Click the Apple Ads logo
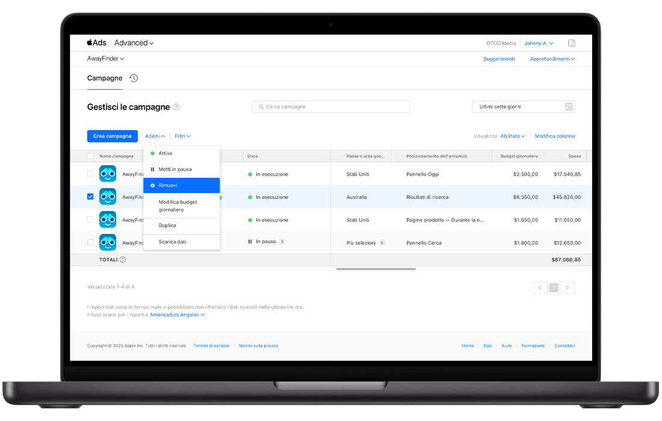This screenshot has width=662, height=421. (x=96, y=43)
